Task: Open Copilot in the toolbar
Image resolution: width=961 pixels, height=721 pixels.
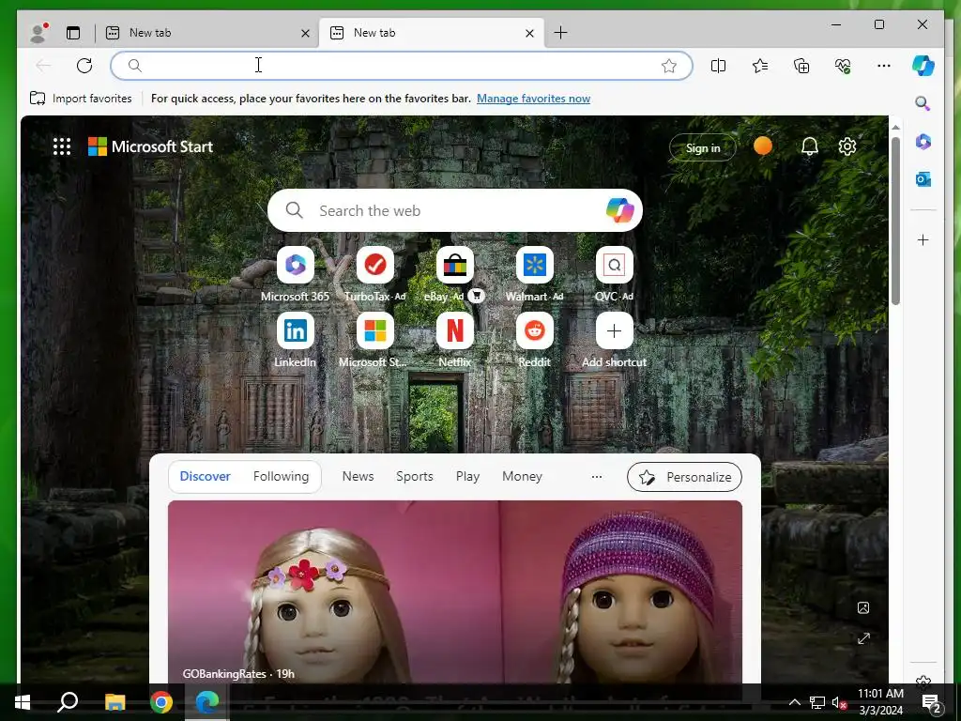Action: 923,66
